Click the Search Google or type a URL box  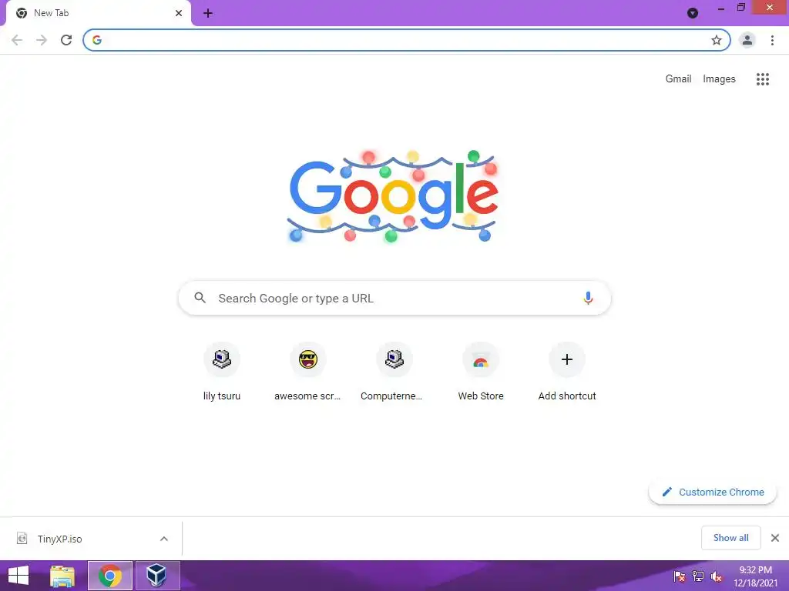point(394,298)
